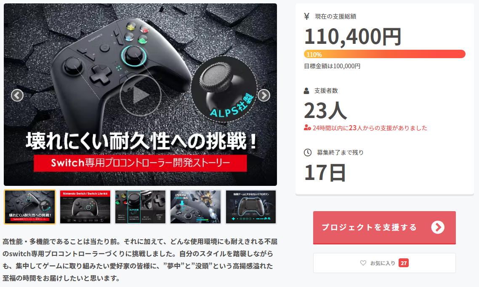The height and width of the screenshot is (287, 479).
Task: Select the macro button thumbnail
Action: click(251, 207)
